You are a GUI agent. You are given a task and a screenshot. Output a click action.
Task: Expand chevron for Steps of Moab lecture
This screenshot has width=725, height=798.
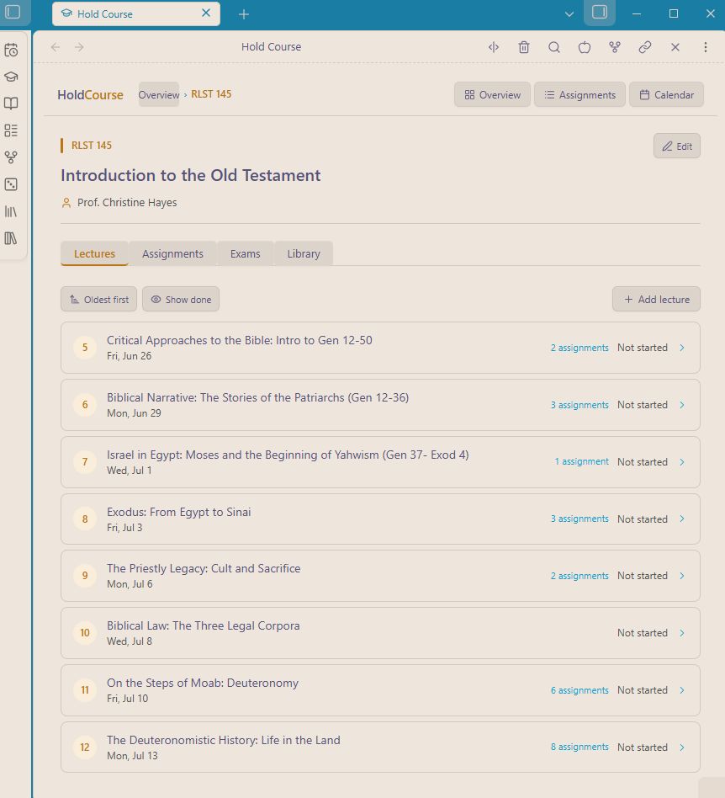coord(682,690)
